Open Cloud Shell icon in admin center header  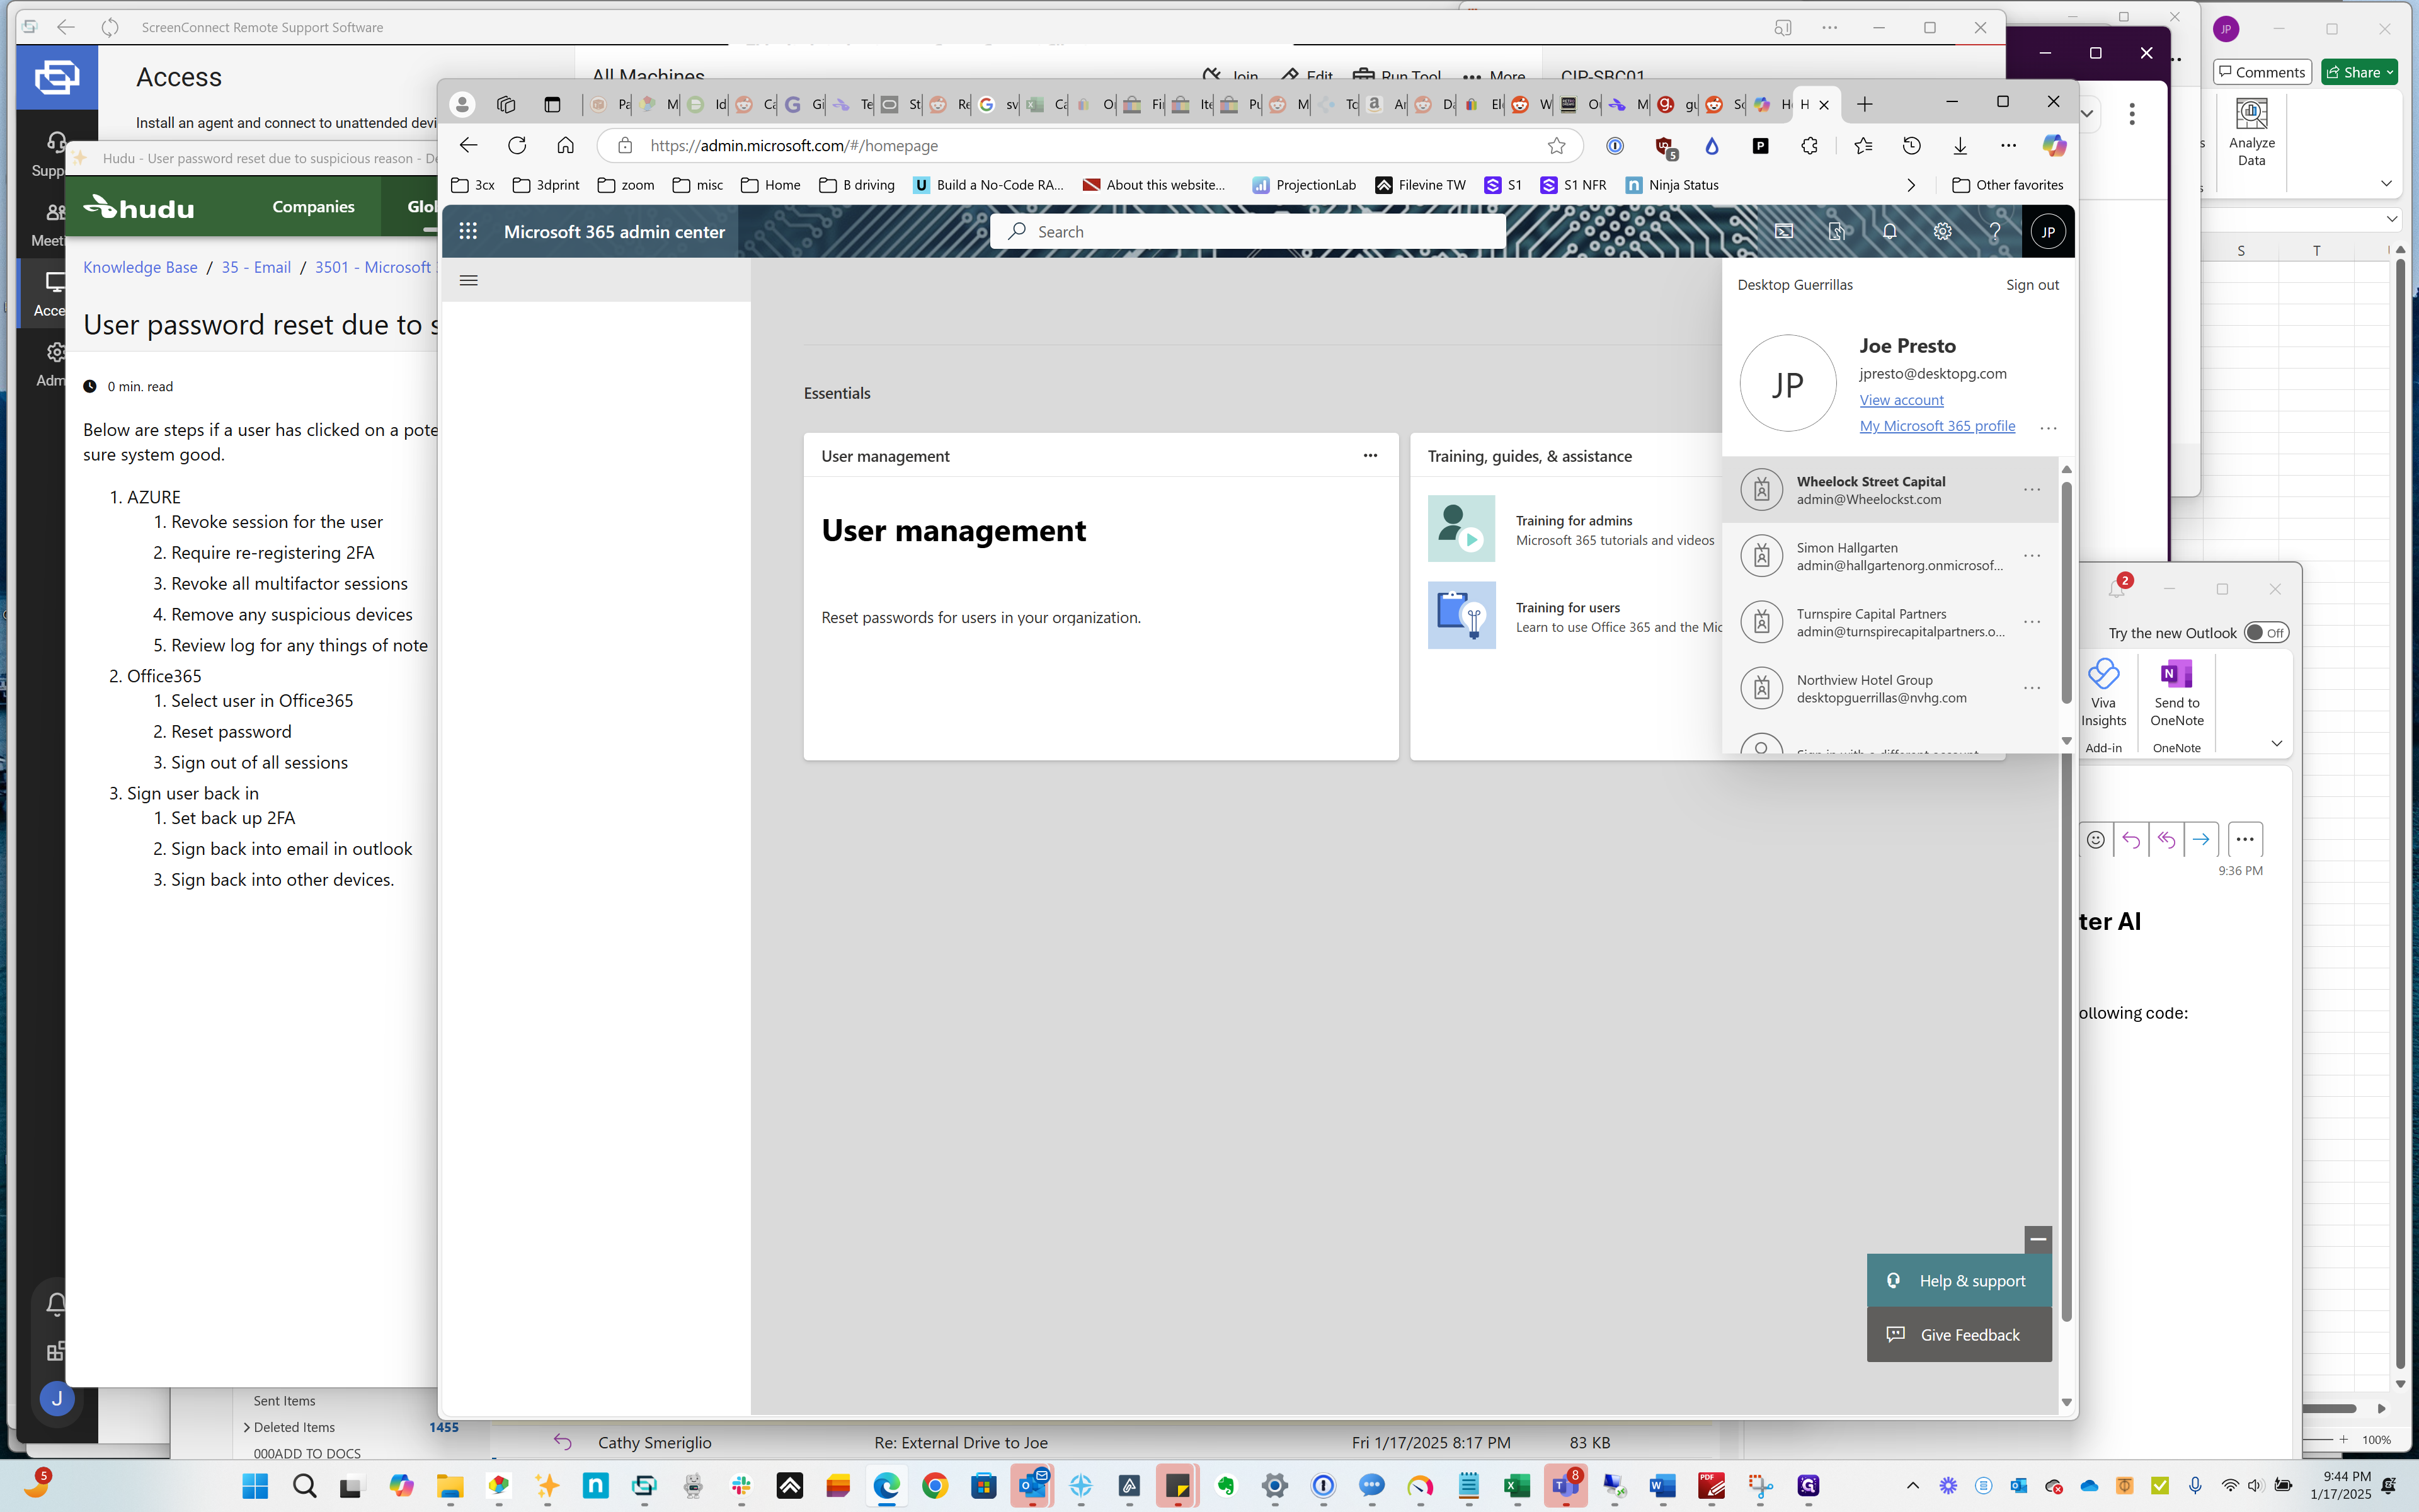pos(1784,231)
